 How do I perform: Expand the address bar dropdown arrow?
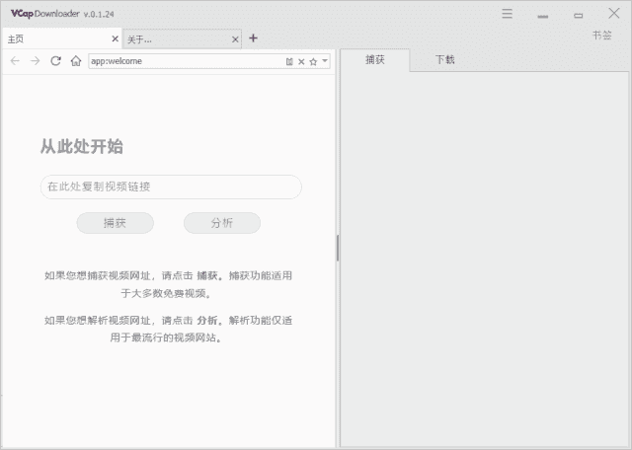click(325, 61)
